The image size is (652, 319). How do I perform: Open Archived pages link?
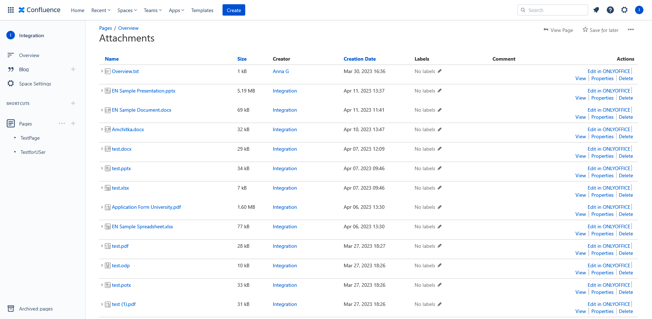[36, 309]
